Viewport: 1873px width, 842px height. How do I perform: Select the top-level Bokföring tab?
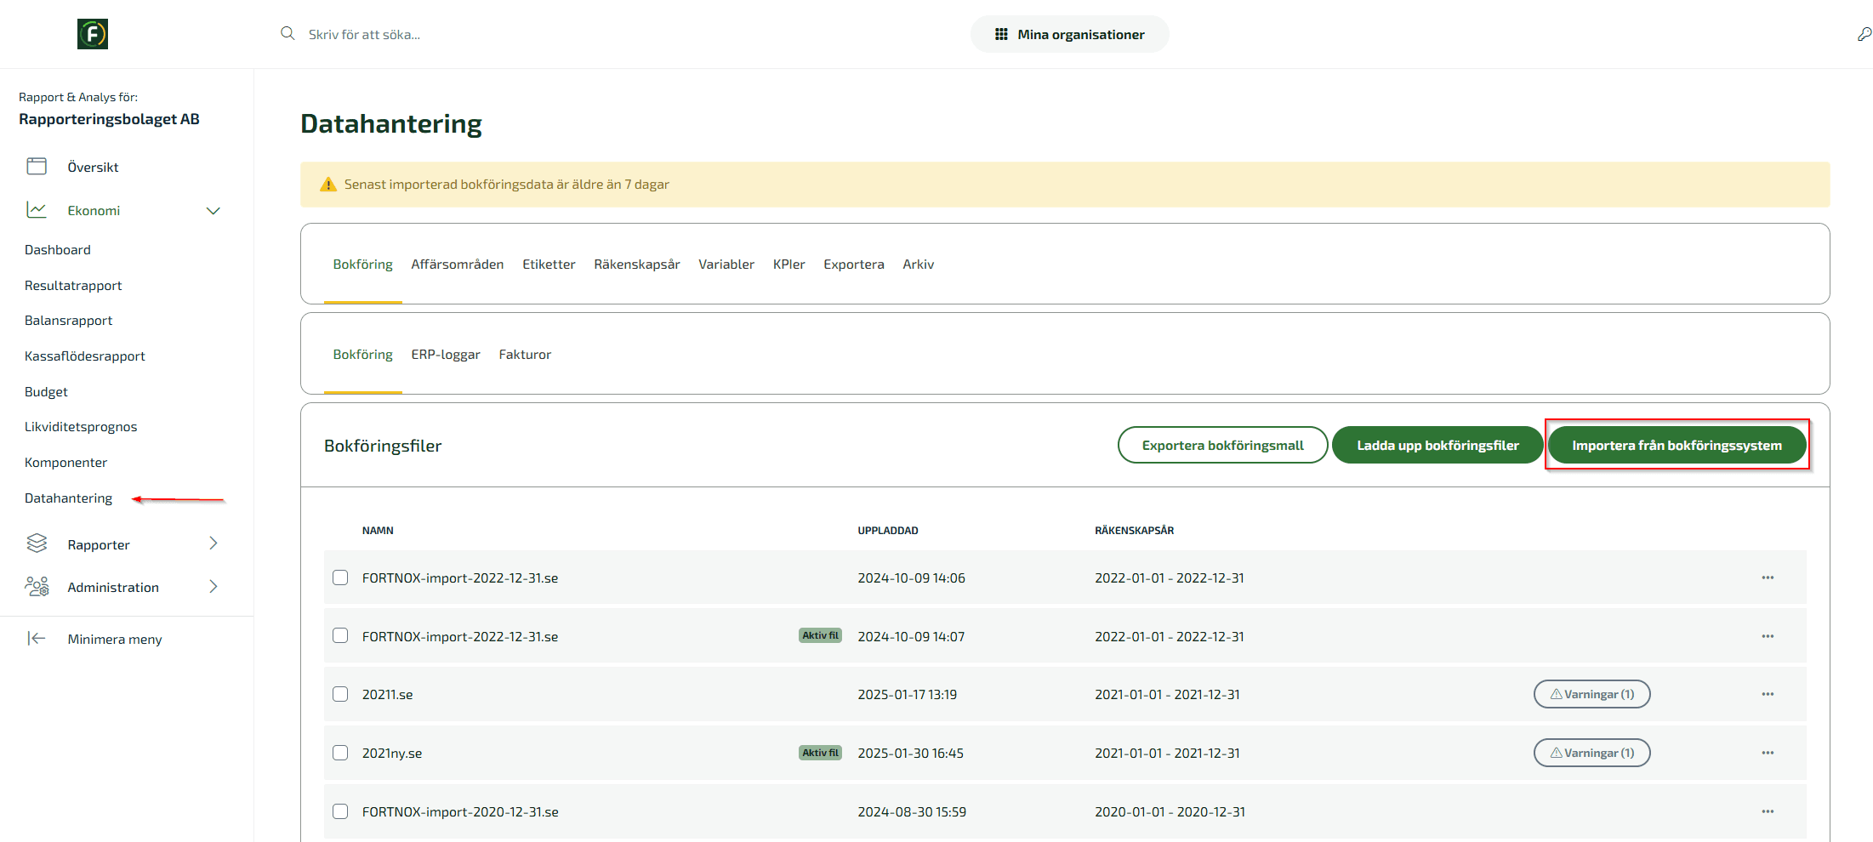pyautogui.click(x=363, y=265)
